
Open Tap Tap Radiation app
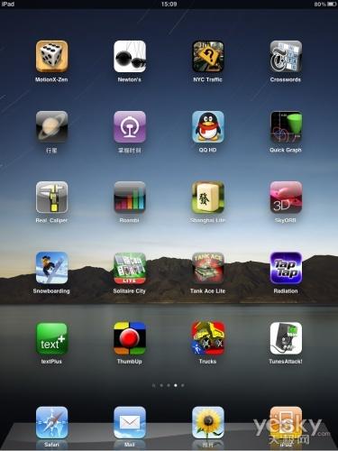(286, 268)
